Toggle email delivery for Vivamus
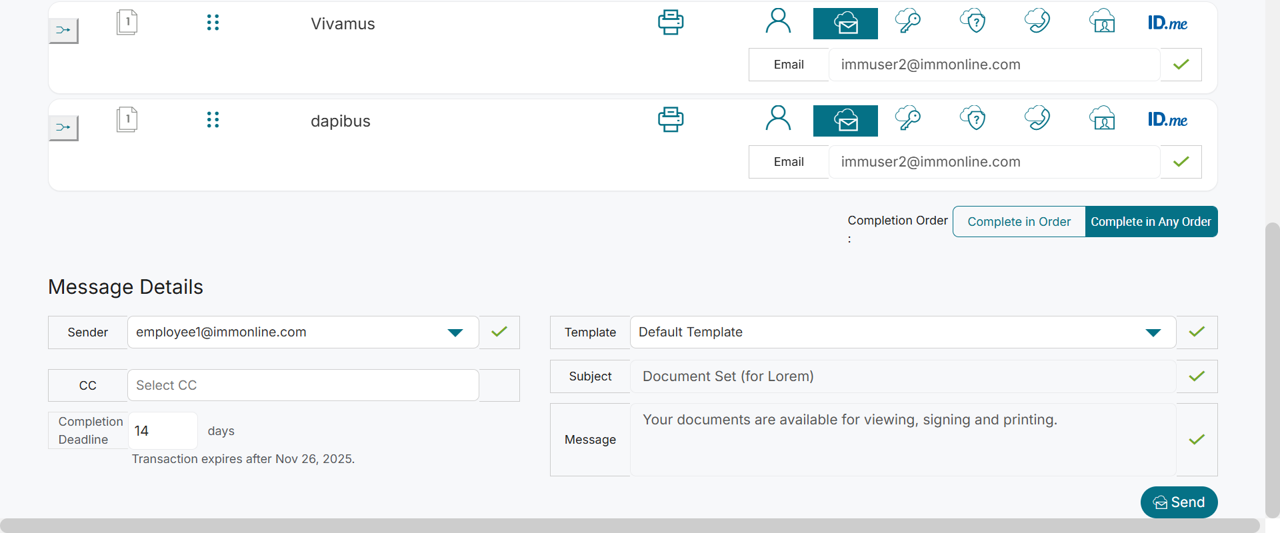1280x533 pixels. [845, 24]
